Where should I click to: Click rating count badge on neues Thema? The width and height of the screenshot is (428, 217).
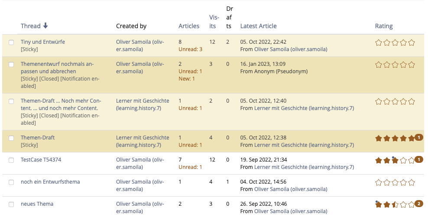[x=419, y=204]
